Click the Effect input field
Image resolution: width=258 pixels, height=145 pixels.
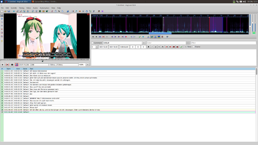pos(223,43)
